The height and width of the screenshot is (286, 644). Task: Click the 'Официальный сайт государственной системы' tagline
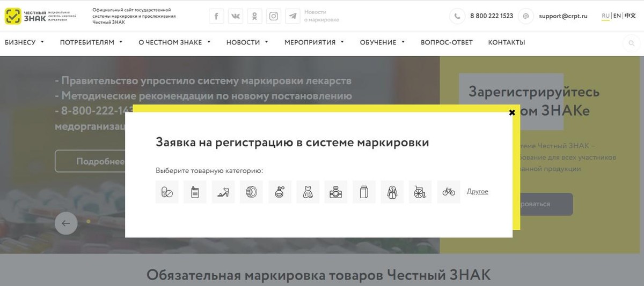coord(134,16)
